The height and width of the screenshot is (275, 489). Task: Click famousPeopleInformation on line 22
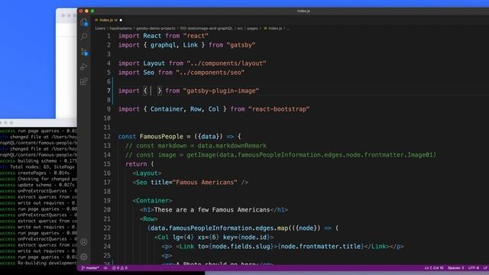tap(211, 228)
